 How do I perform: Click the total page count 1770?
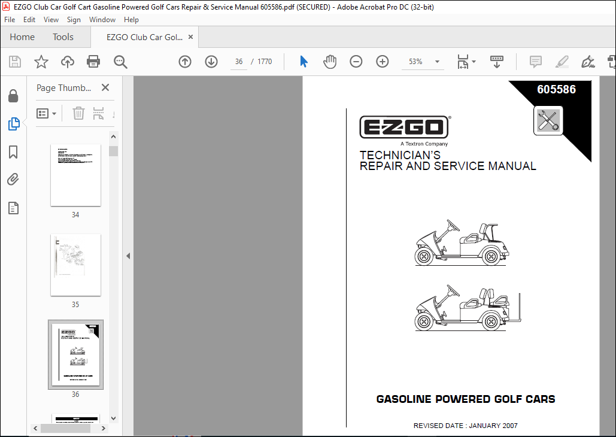point(265,62)
